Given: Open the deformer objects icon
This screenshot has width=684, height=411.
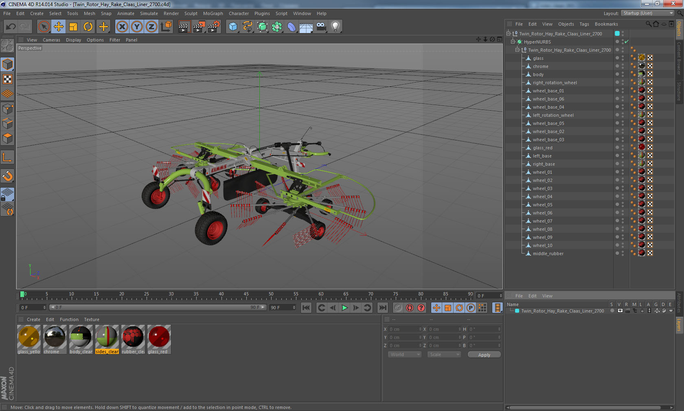Looking at the screenshot, I should coord(292,27).
